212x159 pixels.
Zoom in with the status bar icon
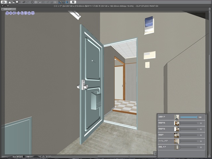[21, 157]
